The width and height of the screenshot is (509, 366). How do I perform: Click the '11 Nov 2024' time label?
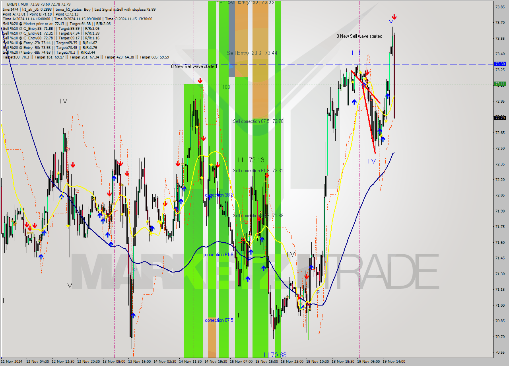tap(12, 362)
